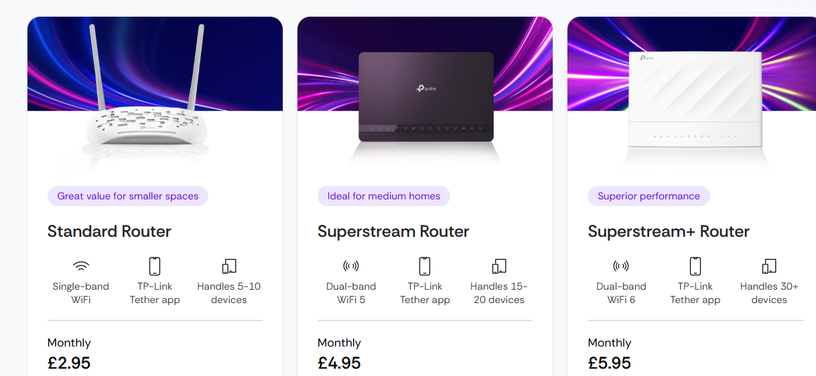Click the Single-band WiFi icon

(81, 266)
